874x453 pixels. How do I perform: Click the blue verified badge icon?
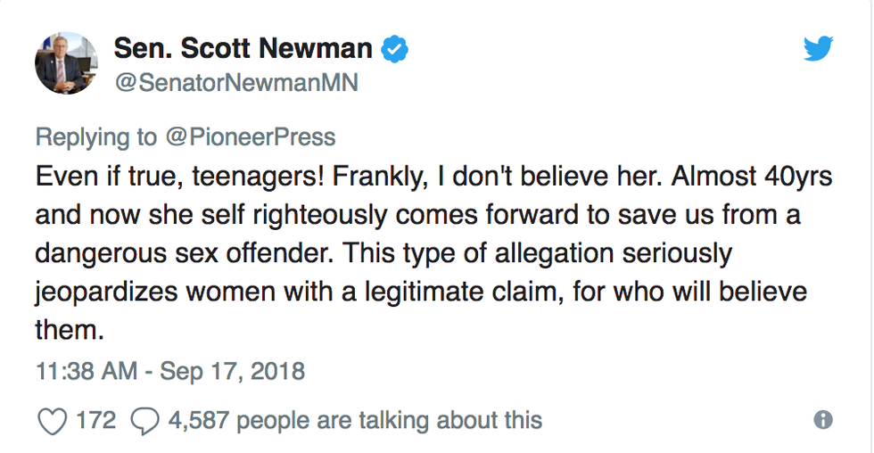[x=395, y=50]
